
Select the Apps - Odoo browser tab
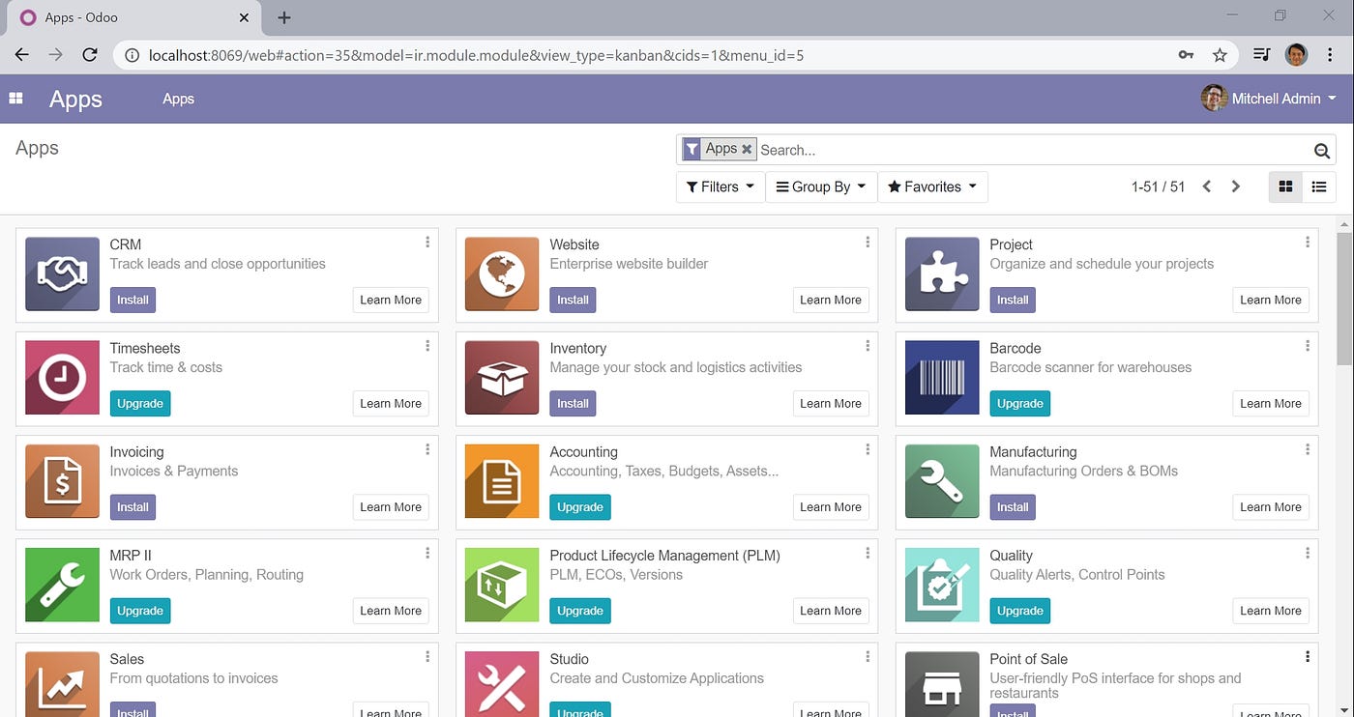click(x=132, y=17)
